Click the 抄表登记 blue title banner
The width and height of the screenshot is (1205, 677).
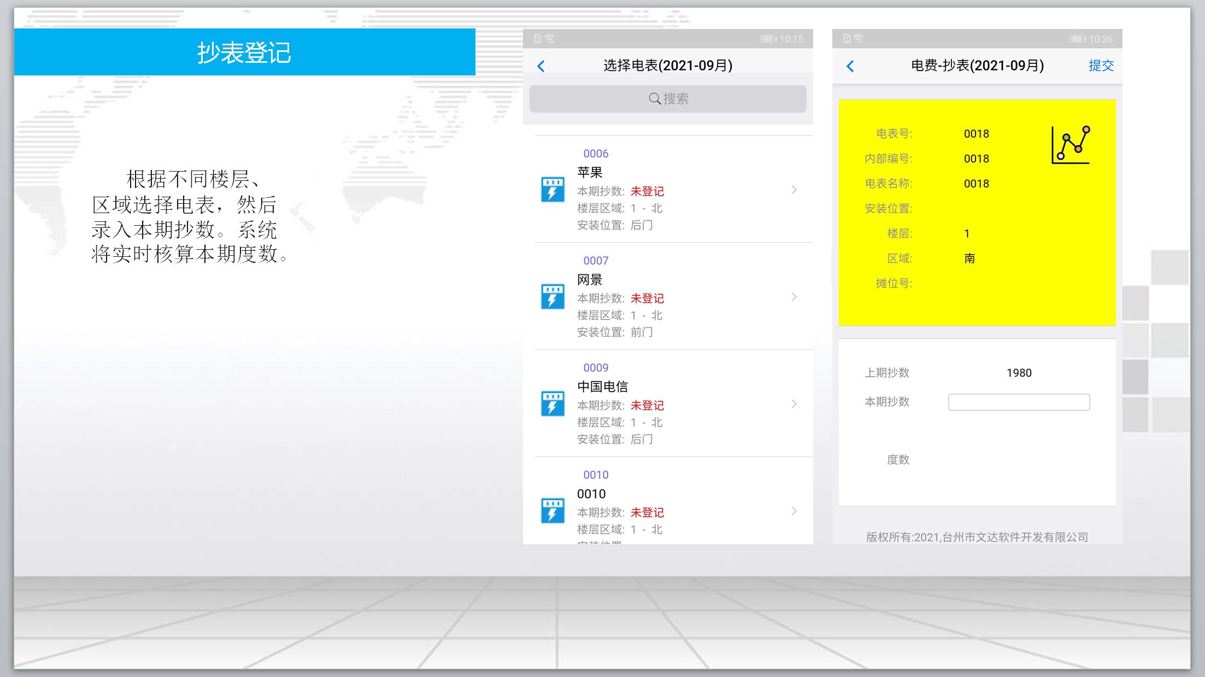pos(244,52)
